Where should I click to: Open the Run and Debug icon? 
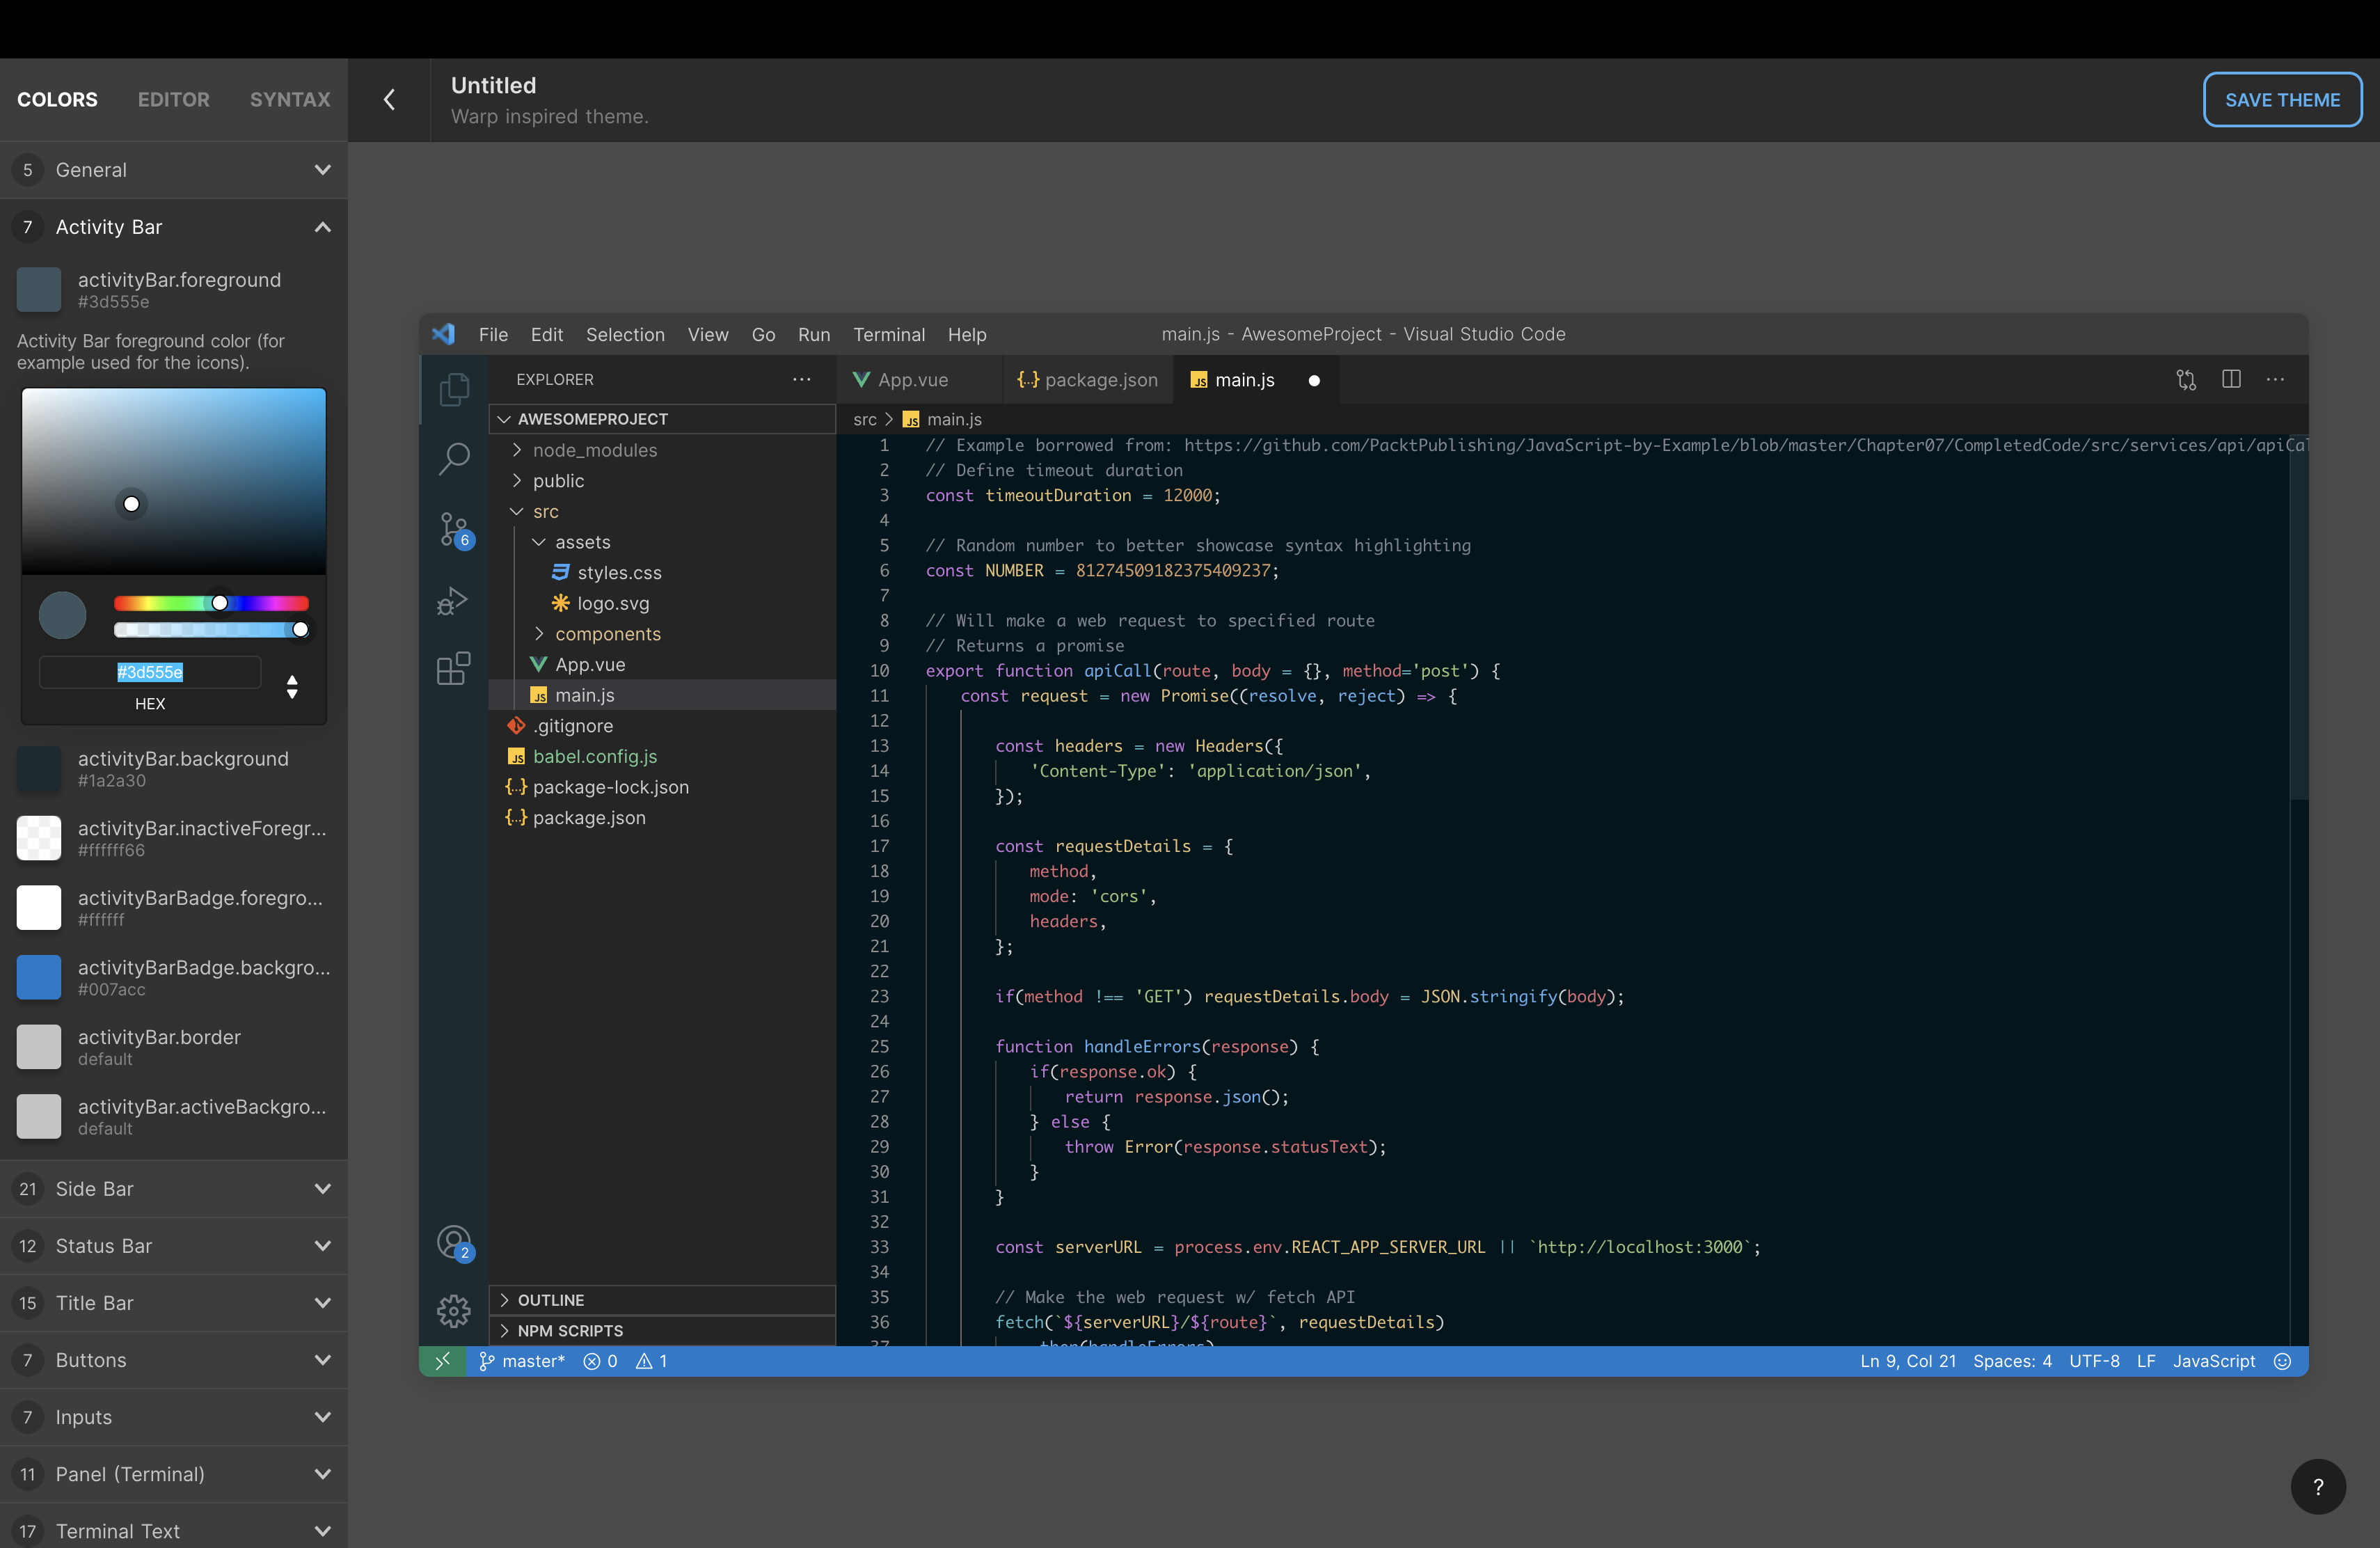pyautogui.click(x=453, y=600)
